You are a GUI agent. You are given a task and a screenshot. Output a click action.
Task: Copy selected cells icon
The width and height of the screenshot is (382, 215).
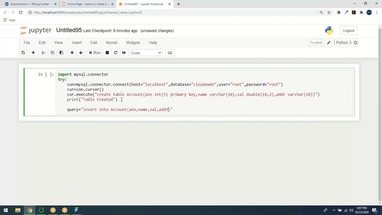53,53
